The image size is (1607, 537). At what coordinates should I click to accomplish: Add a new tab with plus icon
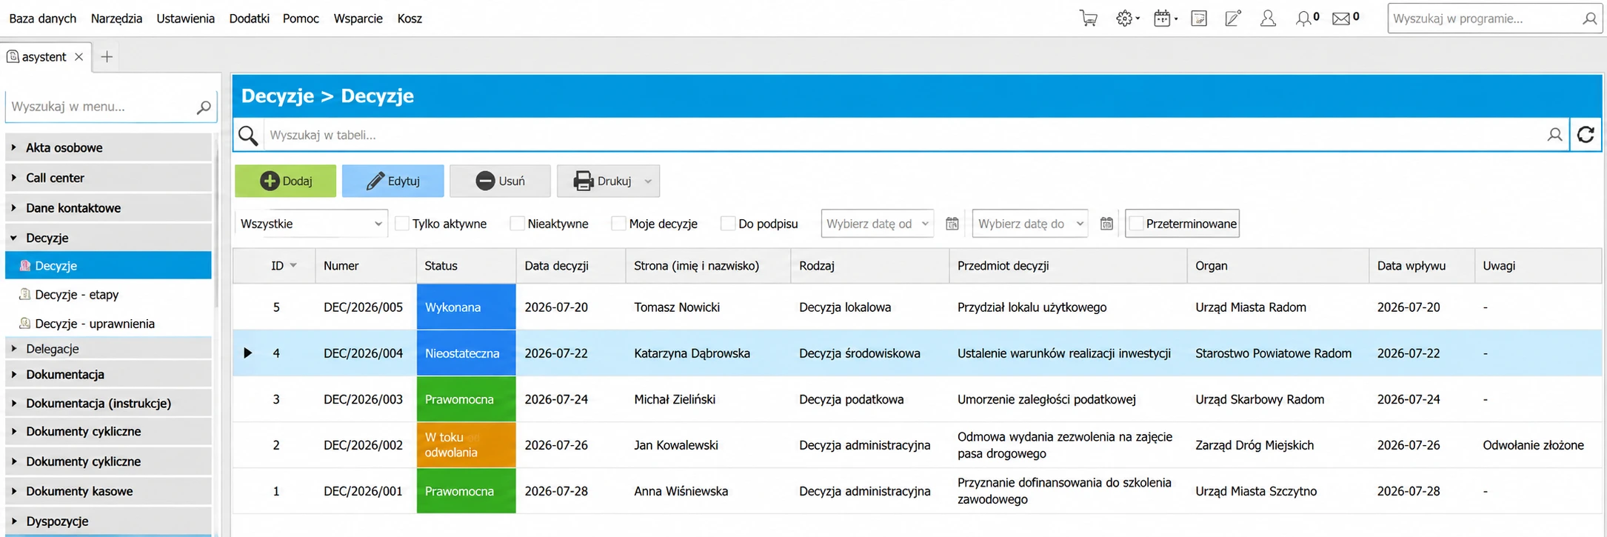pyautogui.click(x=107, y=57)
